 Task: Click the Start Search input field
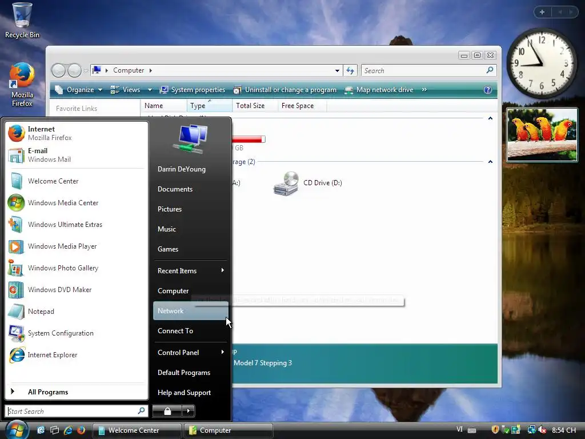(x=77, y=411)
